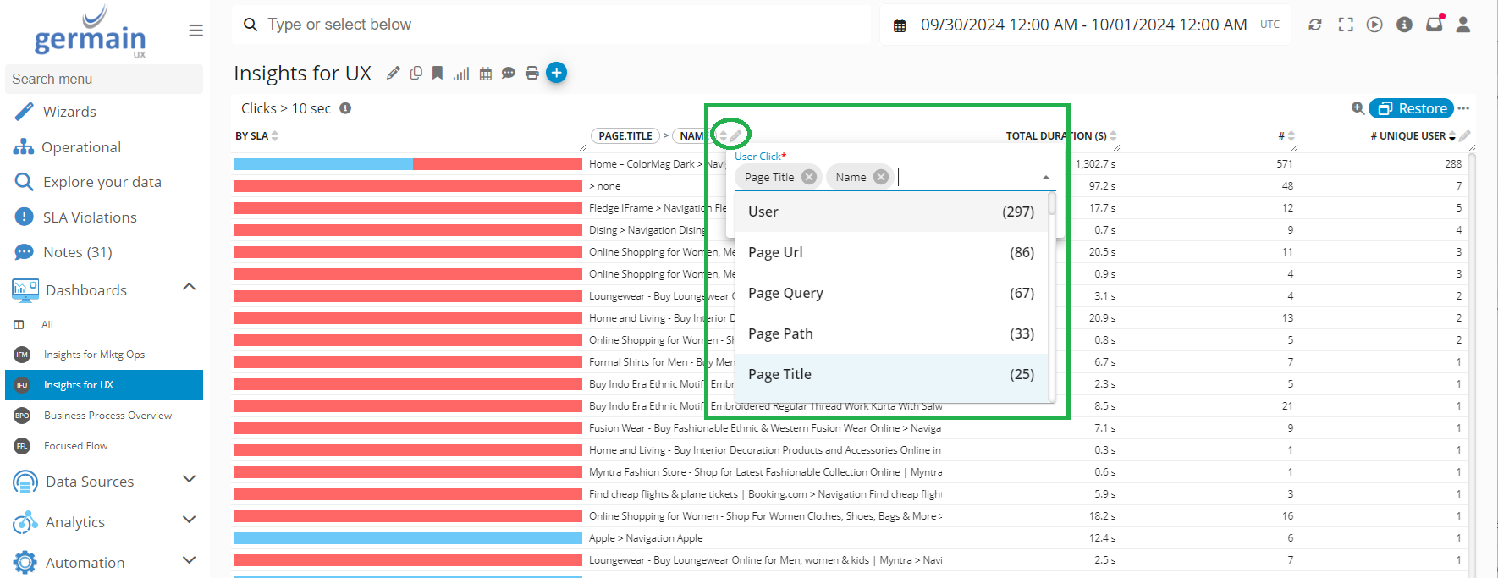Collapse the Dashboards section
Viewport: 1498px width, 578px height.
pyautogui.click(x=190, y=288)
